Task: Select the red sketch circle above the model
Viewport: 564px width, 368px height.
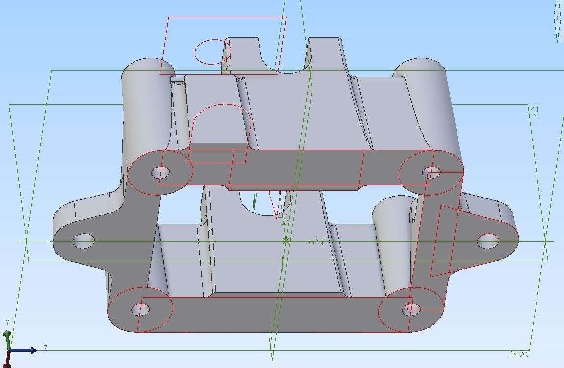Action: pyautogui.click(x=213, y=52)
